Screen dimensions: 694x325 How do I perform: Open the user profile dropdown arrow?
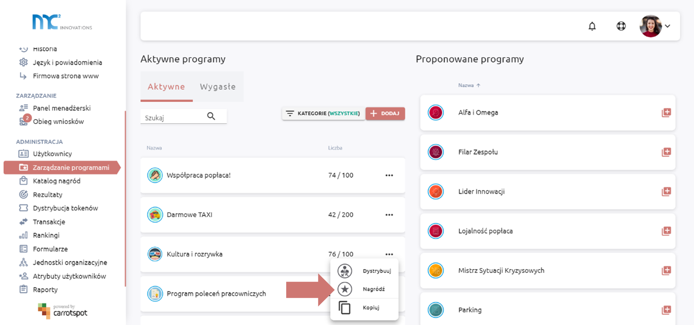[668, 26]
